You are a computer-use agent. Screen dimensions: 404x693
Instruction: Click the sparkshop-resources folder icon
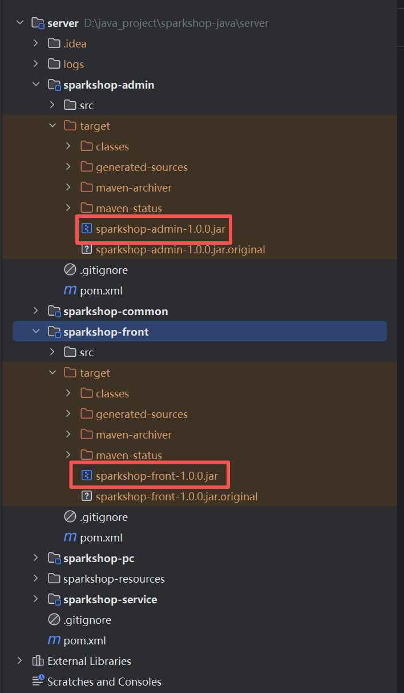pos(54,579)
